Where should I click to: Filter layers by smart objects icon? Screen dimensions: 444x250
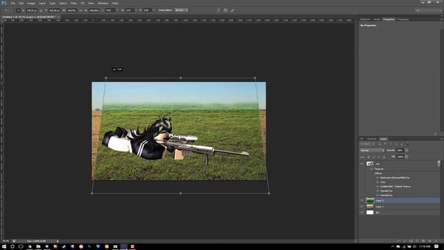click(402, 144)
